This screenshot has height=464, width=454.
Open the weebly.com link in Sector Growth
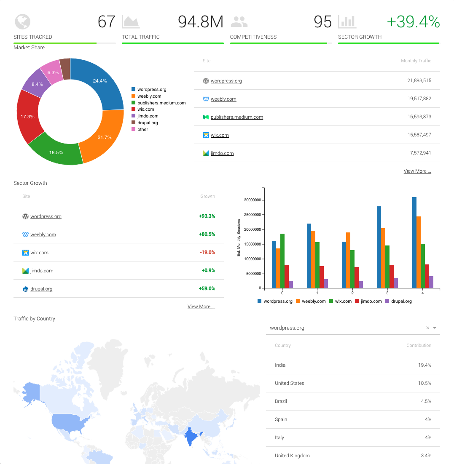[x=43, y=234]
